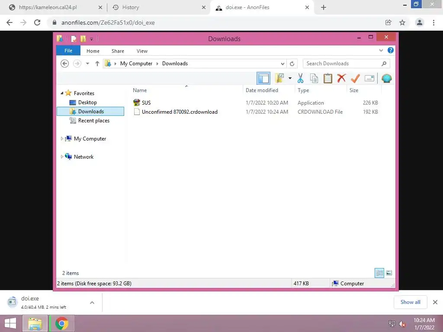443x332 pixels.
Task: Click the Explorer help question mark icon
Action: (391, 50)
